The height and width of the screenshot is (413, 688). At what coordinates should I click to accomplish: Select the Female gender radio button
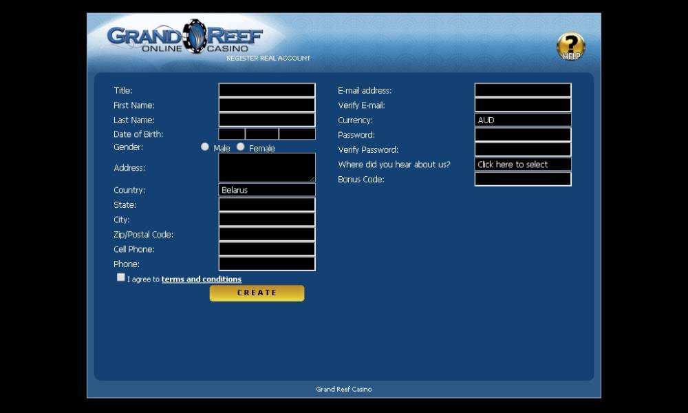[x=241, y=147]
